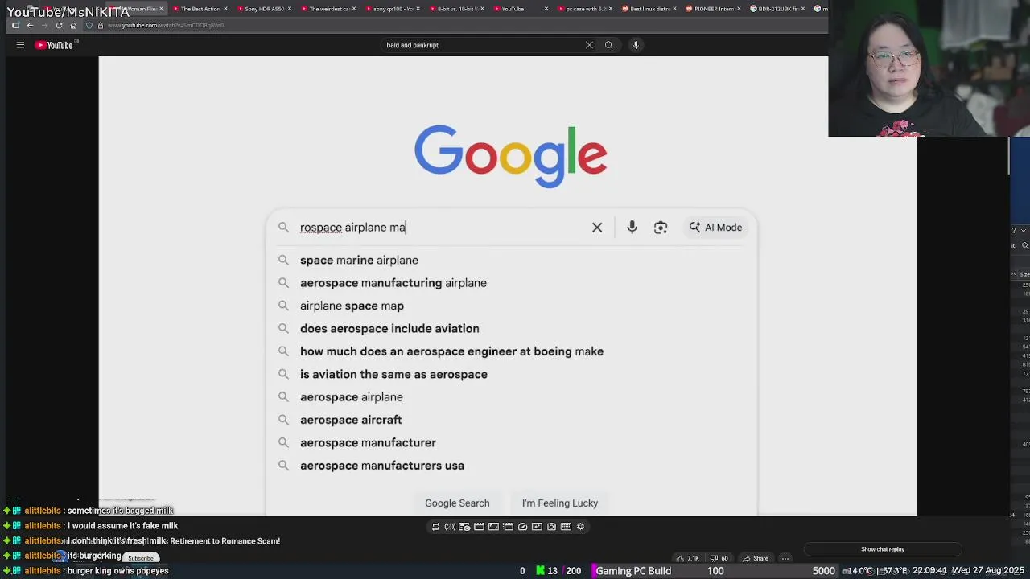Image resolution: width=1030 pixels, height=579 pixels.
Task: Toggle the loop icon in player controls
Action: click(435, 527)
